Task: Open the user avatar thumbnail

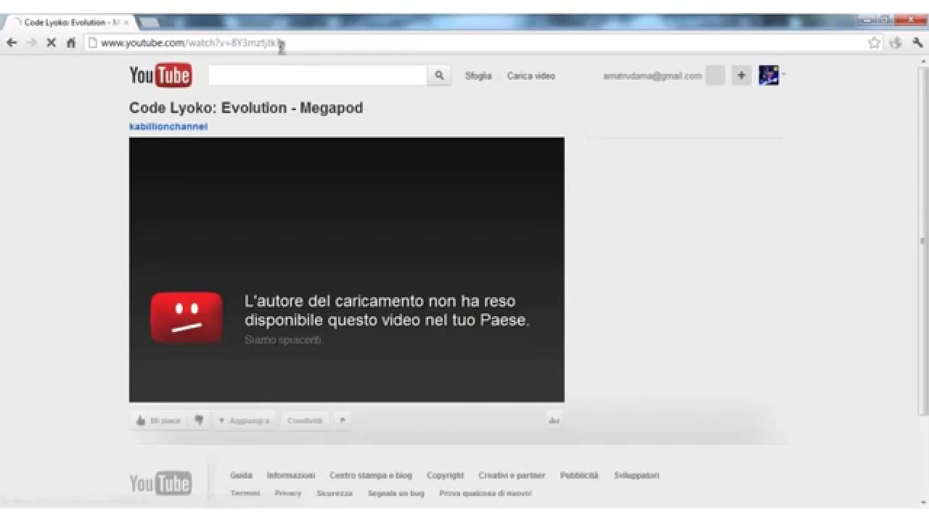Action: tap(769, 75)
